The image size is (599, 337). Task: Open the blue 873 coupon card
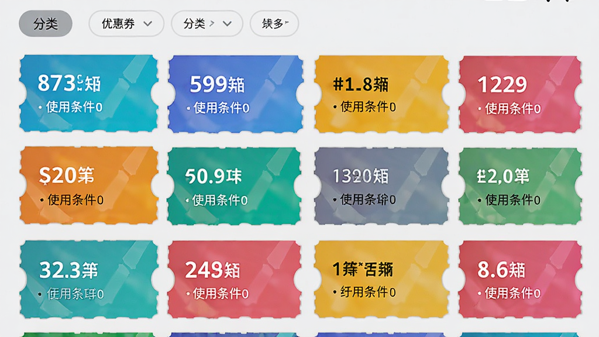(x=89, y=94)
